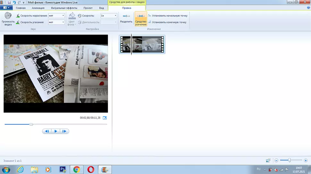This screenshot has width=311, height=174.
Task: Click the Разделить split tool
Action: pyautogui.click(x=126, y=18)
